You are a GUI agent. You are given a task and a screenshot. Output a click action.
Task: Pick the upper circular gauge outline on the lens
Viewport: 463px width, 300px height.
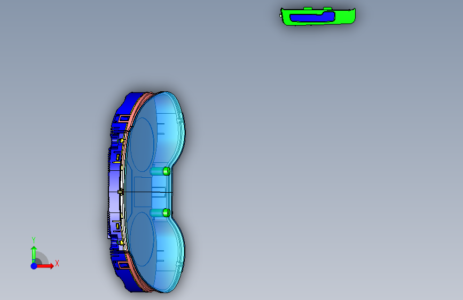pos(142,145)
